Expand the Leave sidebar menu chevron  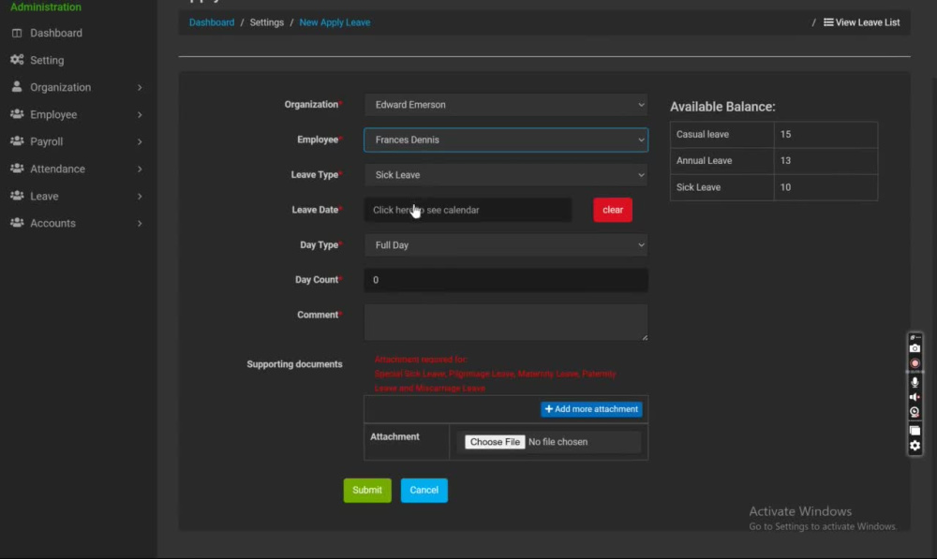point(140,196)
